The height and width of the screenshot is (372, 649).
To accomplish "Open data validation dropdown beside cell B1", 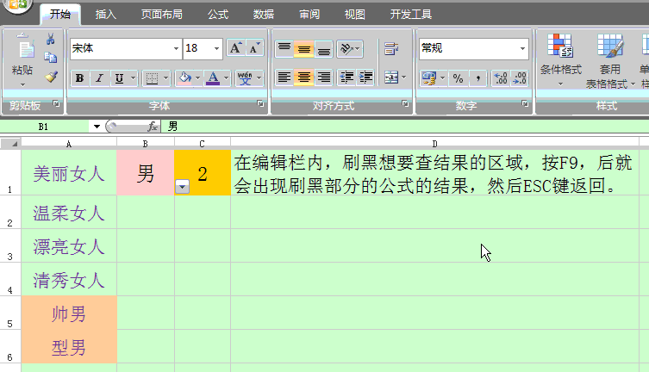I will pos(182,187).
